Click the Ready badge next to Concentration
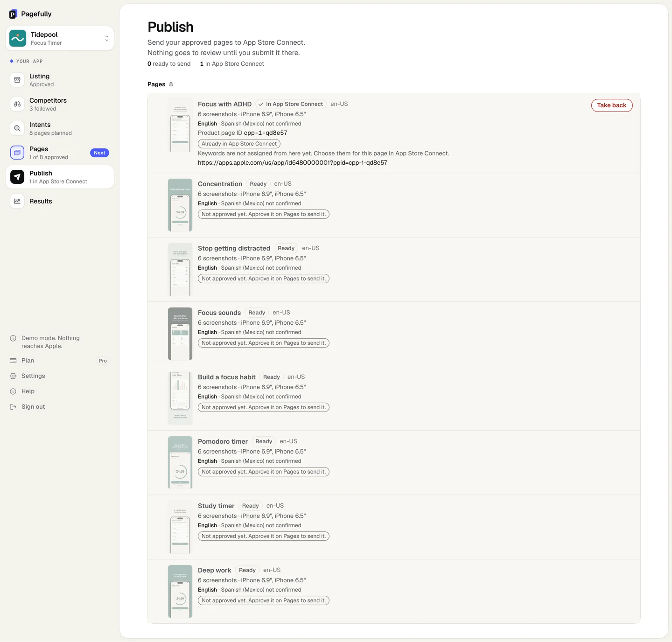The image size is (672, 642). [x=258, y=184]
